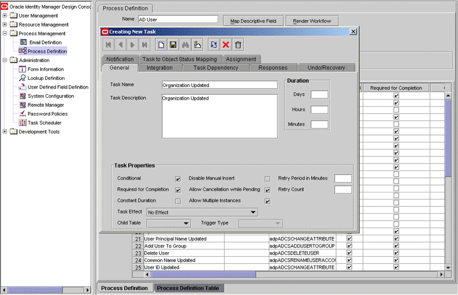Click the task table vertical scrollbar thumb
The height and width of the screenshot is (295, 458).
click(448, 137)
